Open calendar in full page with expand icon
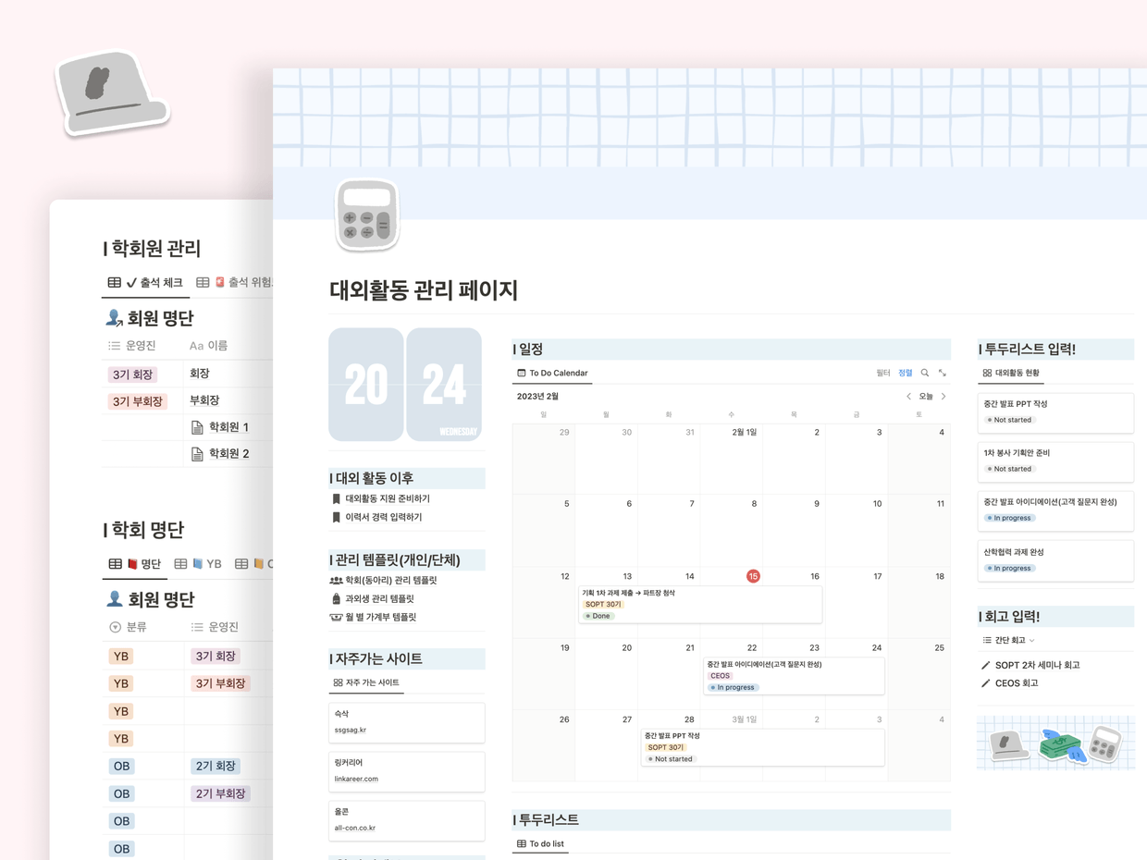The width and height of the screenshot is (1147, 860). point(943,373)
